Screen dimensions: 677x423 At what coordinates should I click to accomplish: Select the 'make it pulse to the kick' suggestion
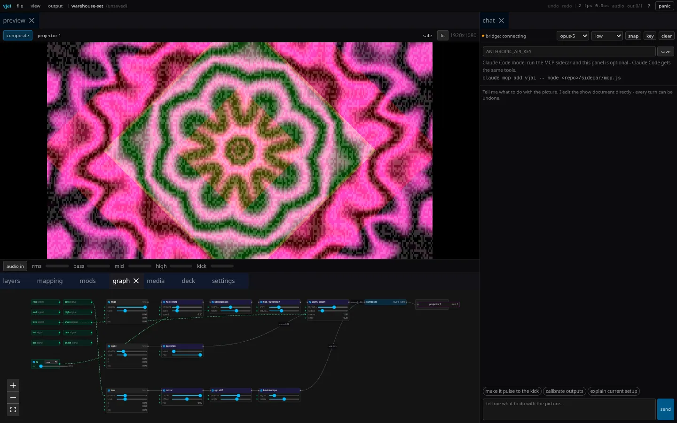[x=512, y=391]
